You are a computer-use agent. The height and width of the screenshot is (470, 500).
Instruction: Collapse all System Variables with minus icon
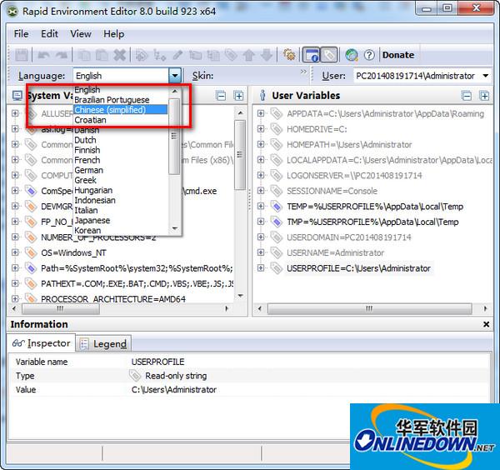click(x=221, y=96)
